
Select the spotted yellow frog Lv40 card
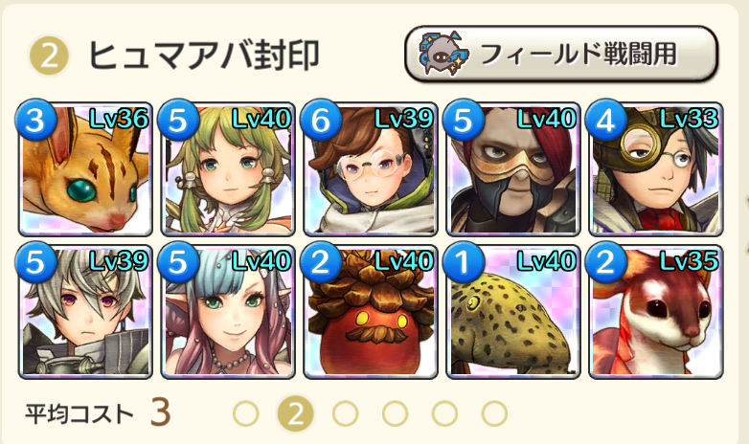513,312
